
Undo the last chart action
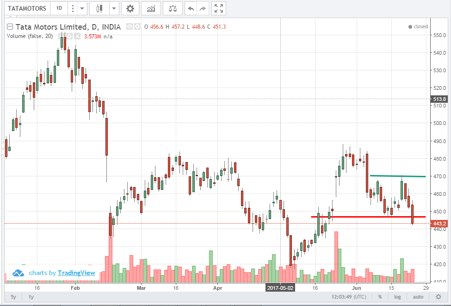click(191, 8)
